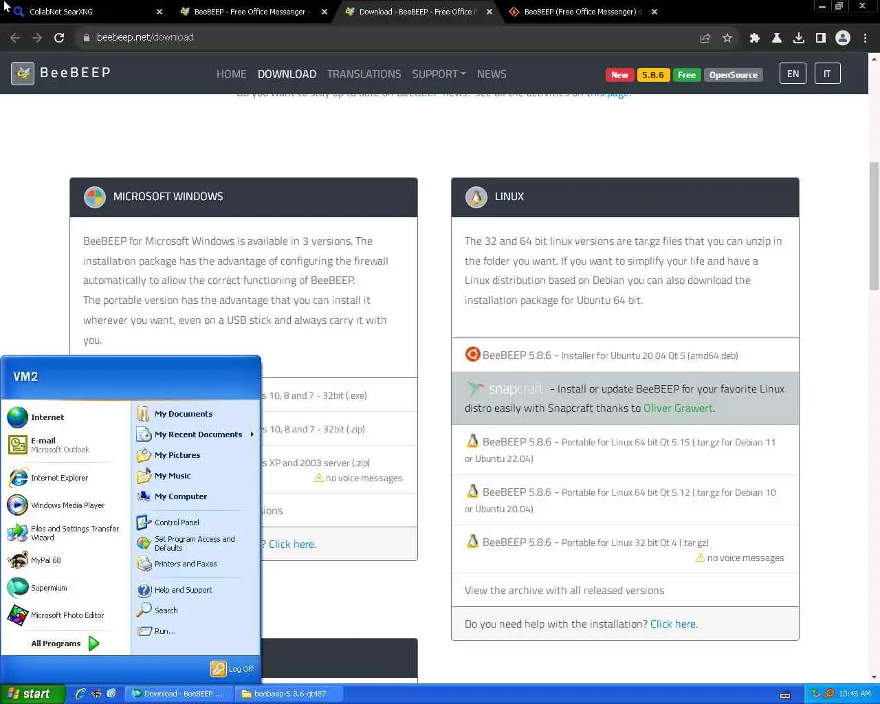Switch site language with IT button
The image size is (880, 704).
coord(827,74)
